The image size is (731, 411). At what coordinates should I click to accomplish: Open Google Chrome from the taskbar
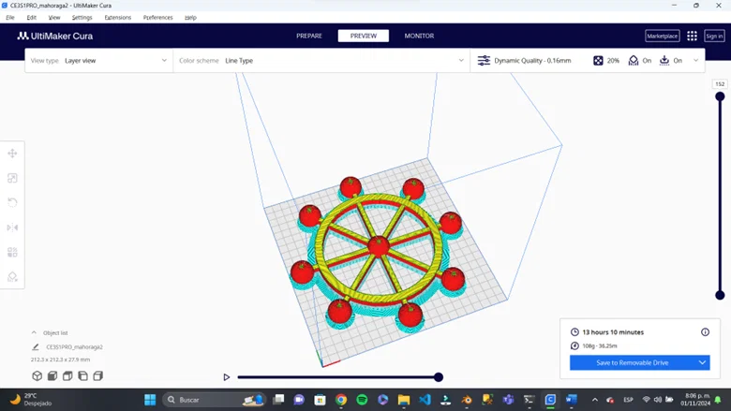pos(341,400)
